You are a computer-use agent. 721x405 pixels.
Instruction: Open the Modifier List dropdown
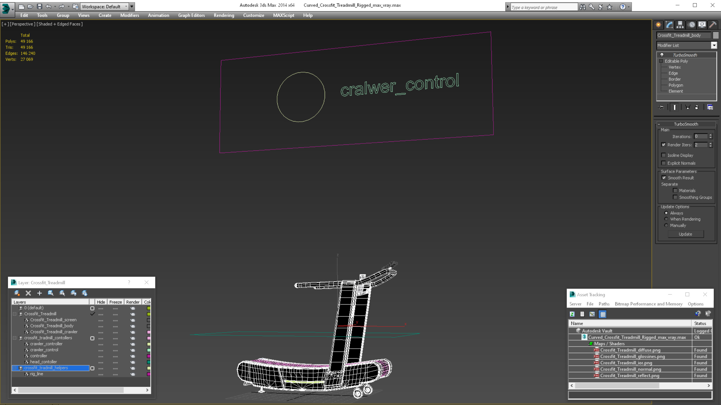(714, 45)
